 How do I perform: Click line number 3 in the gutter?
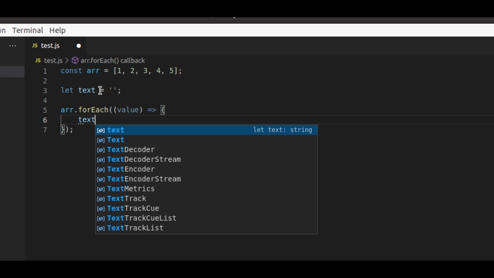coord(45,90)
